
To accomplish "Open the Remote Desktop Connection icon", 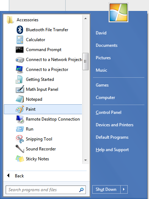I will pos(20,119).
